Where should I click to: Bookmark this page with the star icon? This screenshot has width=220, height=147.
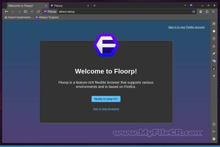coord(194,12)
